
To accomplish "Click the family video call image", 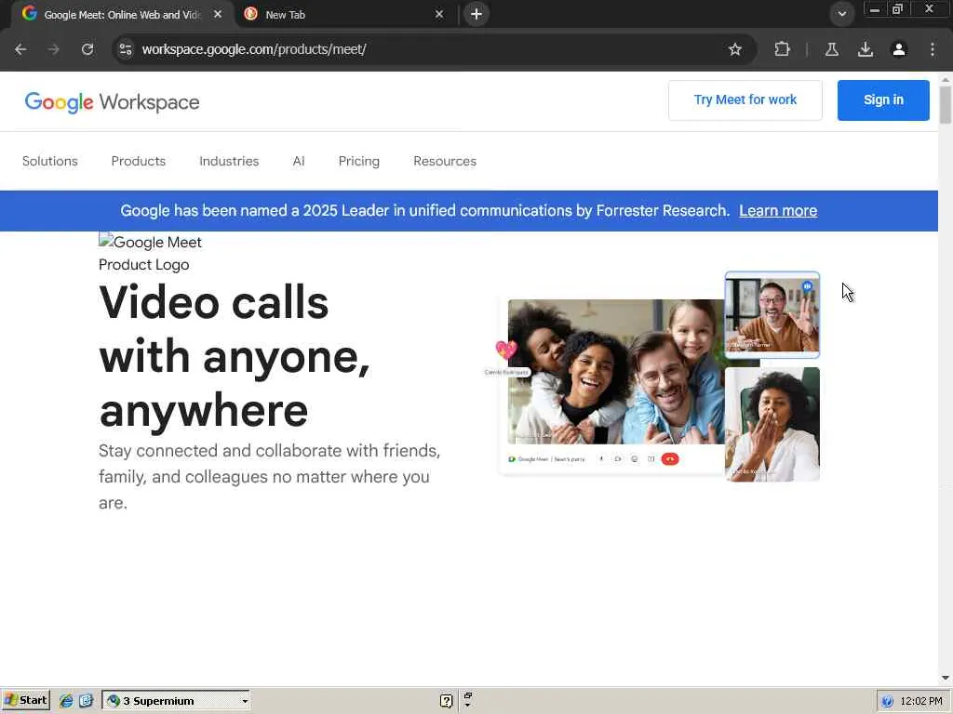I will (616, 372).
